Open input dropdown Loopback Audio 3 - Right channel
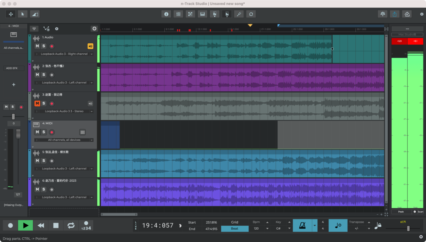Viewport: 426px width, 242px height. pyautogui.click(x=64, y=54)
